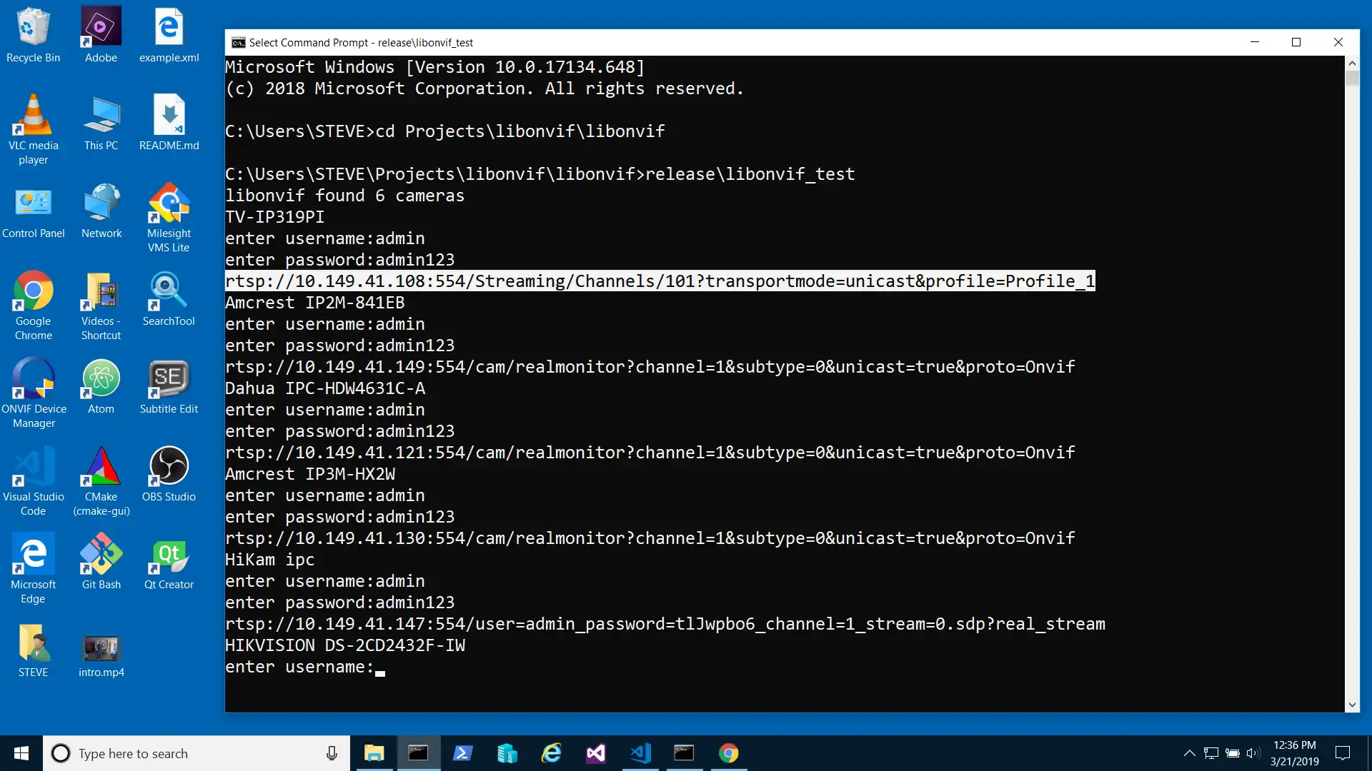Click the rtsp 10.149.41.147 URL line
The image size is (1372, 771).
tap(665, 624)
